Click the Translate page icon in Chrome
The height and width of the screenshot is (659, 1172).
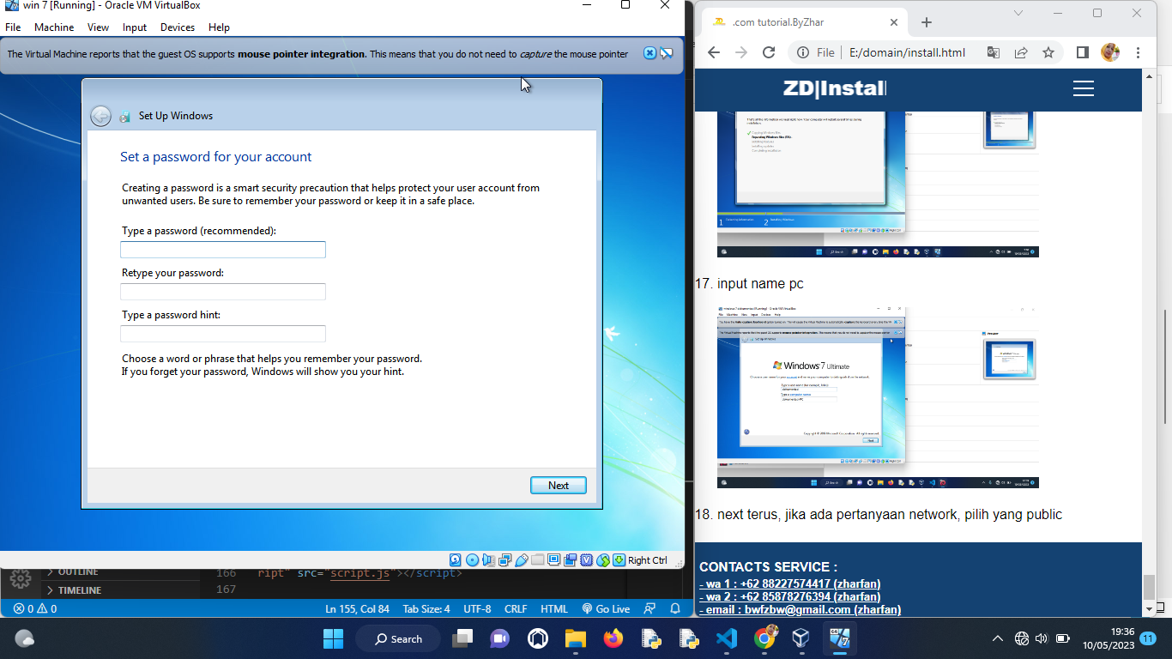point(994,52)
